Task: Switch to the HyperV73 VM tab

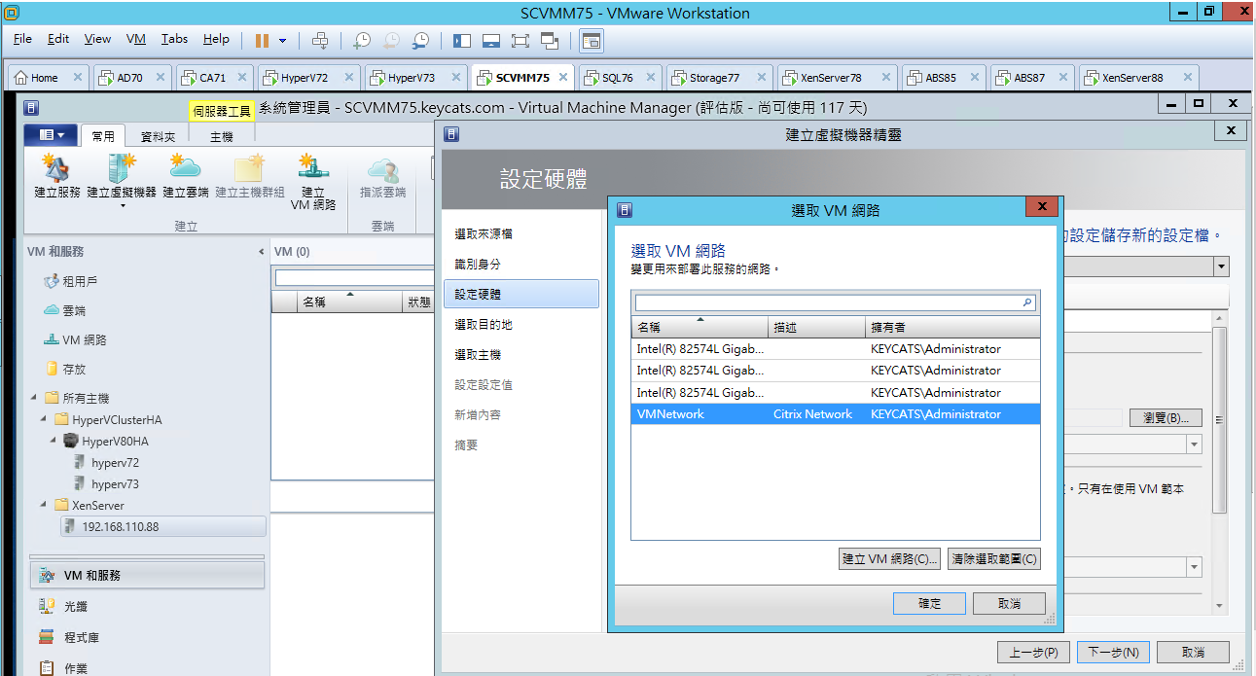Action: 412,78
